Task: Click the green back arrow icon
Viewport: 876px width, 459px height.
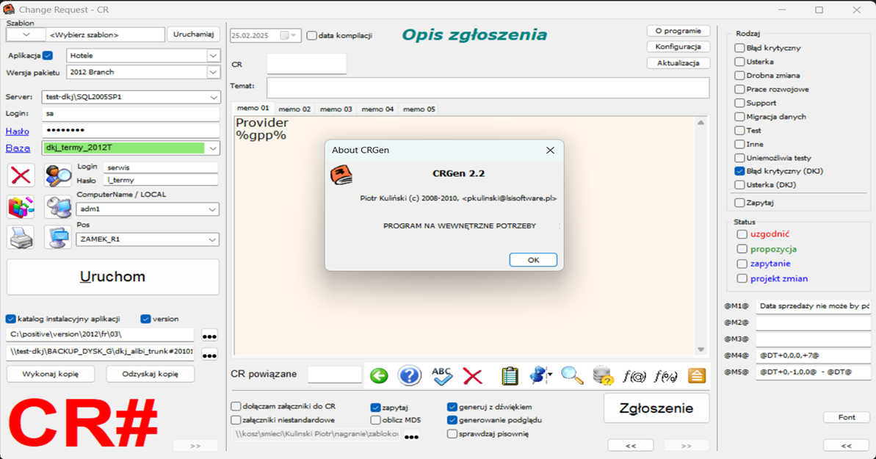Action: 379,375
